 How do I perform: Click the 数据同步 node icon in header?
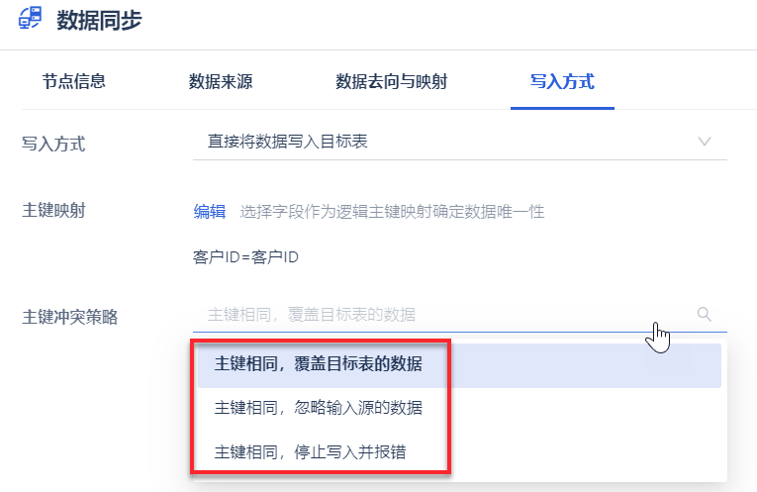pyautogui.click(x=30, y=19)
